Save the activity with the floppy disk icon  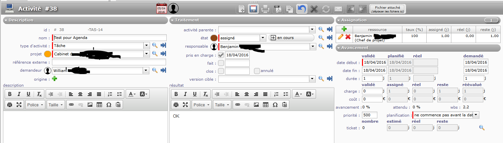pos(254,9)
